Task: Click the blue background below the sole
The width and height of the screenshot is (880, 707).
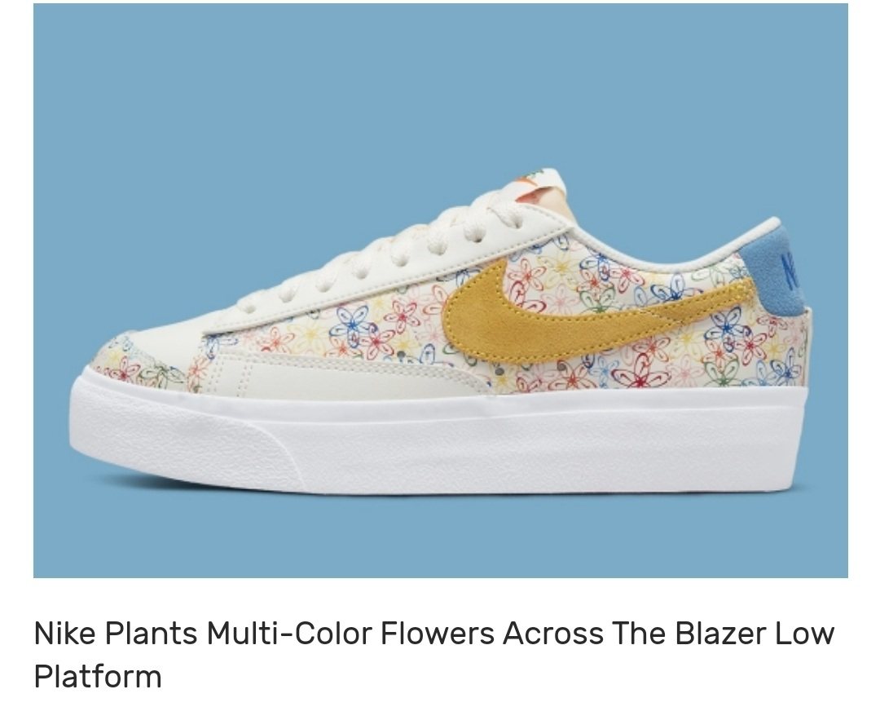Action: [441, 537]
